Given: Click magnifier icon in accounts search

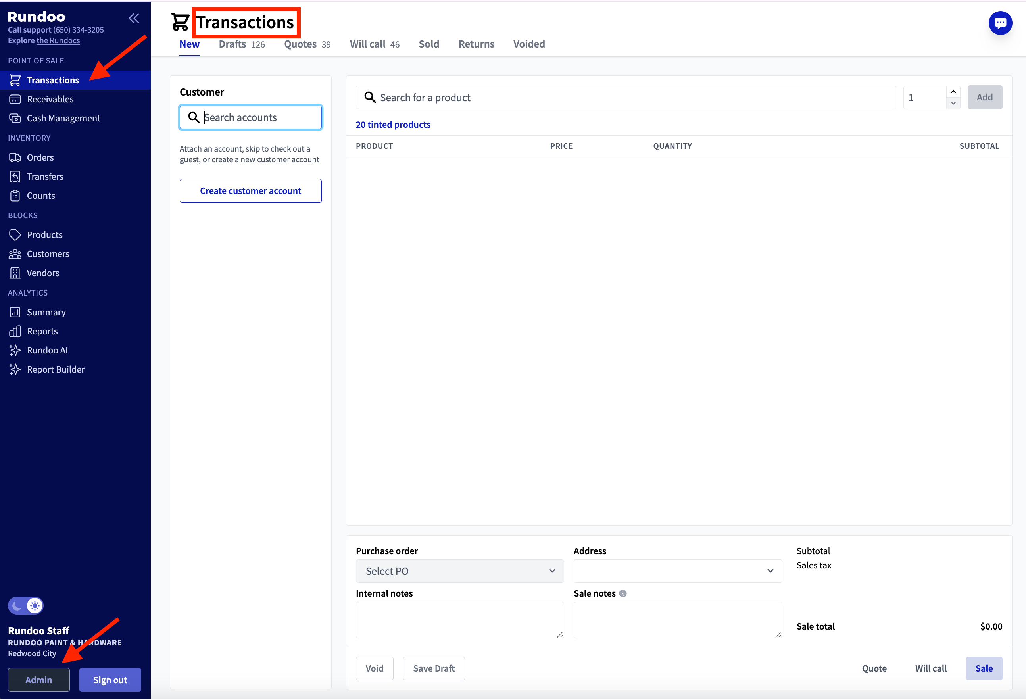Looking at the screenshot, I should pyautogui.click(x=193, y=117).
